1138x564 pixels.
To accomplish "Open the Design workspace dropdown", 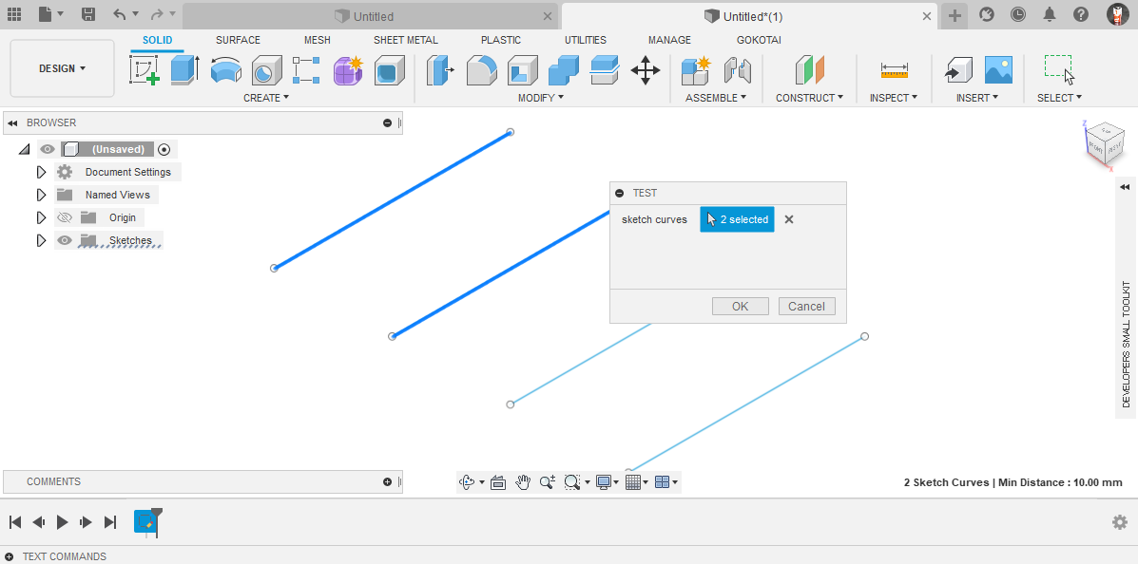I will [62, 68].
